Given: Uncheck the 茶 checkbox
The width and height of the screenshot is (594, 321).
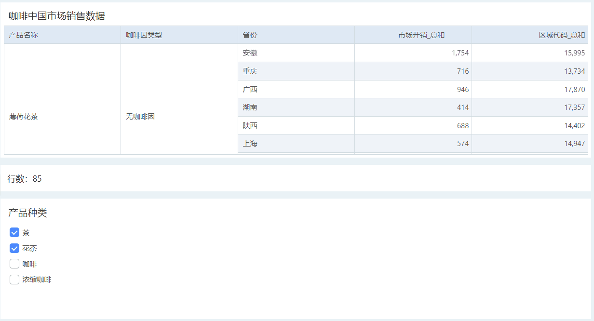Looking at the screenshot, I should pyautogui.click(x=14, y=233).
